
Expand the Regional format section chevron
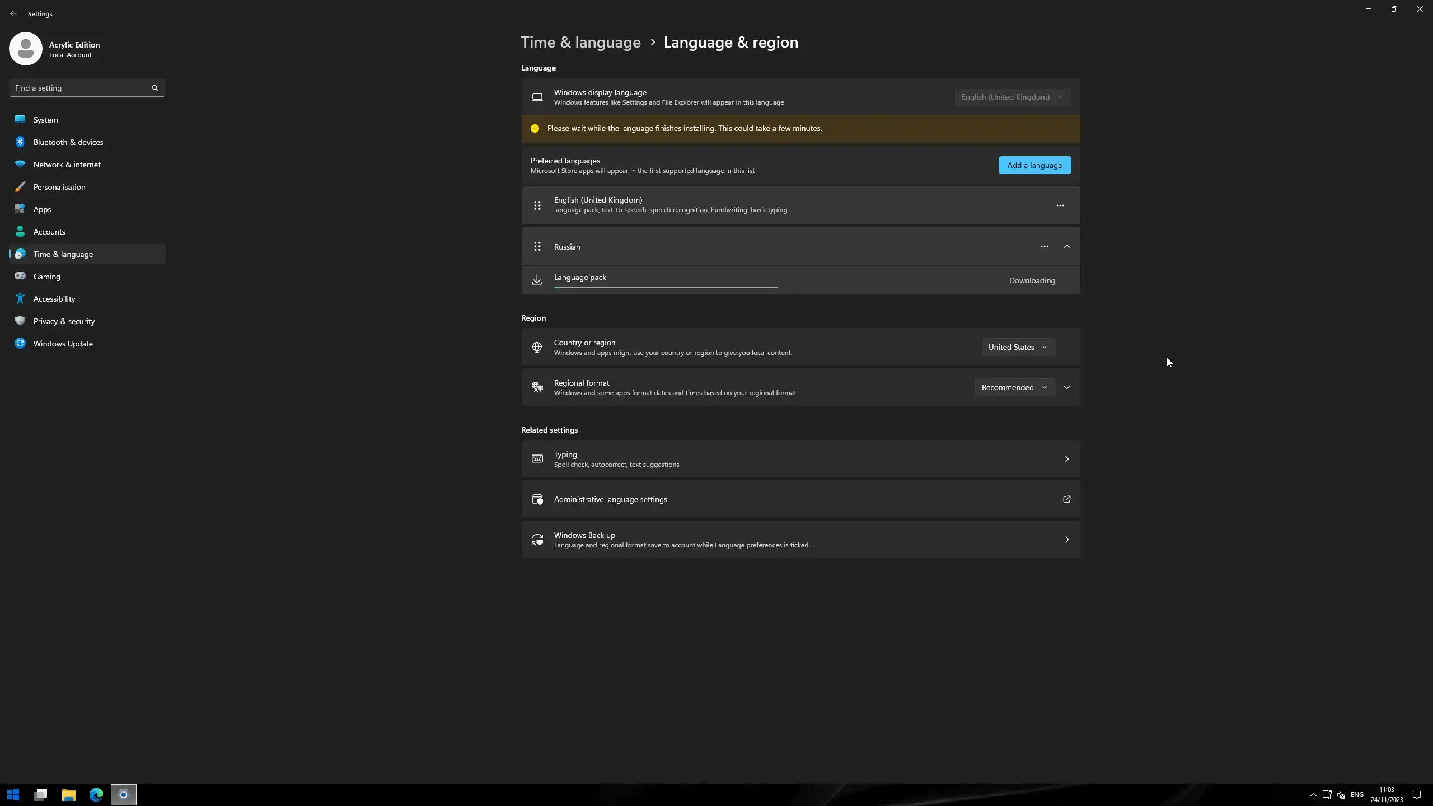1066,387
